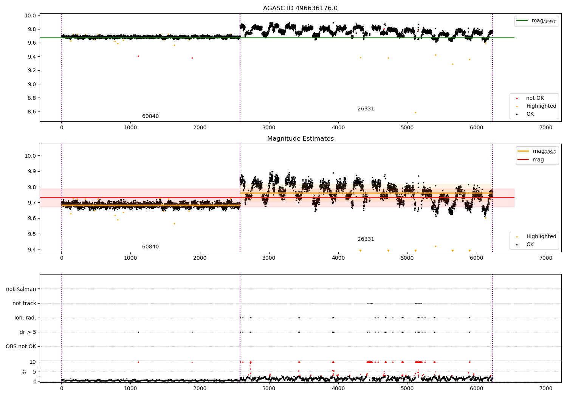Click the '5000' x-tick label below the Magnitude Estimates plot

point(407,258)
